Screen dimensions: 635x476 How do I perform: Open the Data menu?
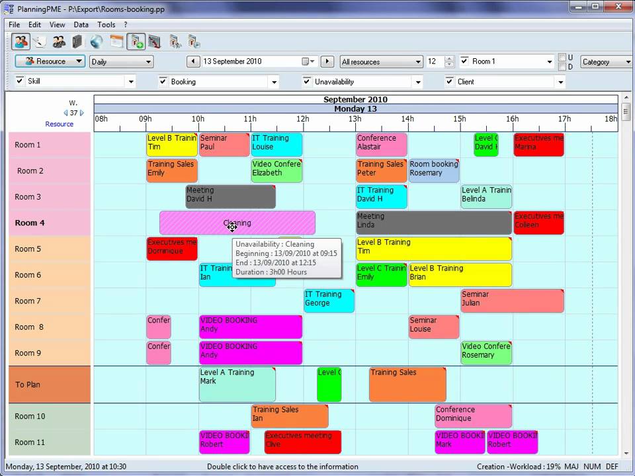tap(81, 24)
